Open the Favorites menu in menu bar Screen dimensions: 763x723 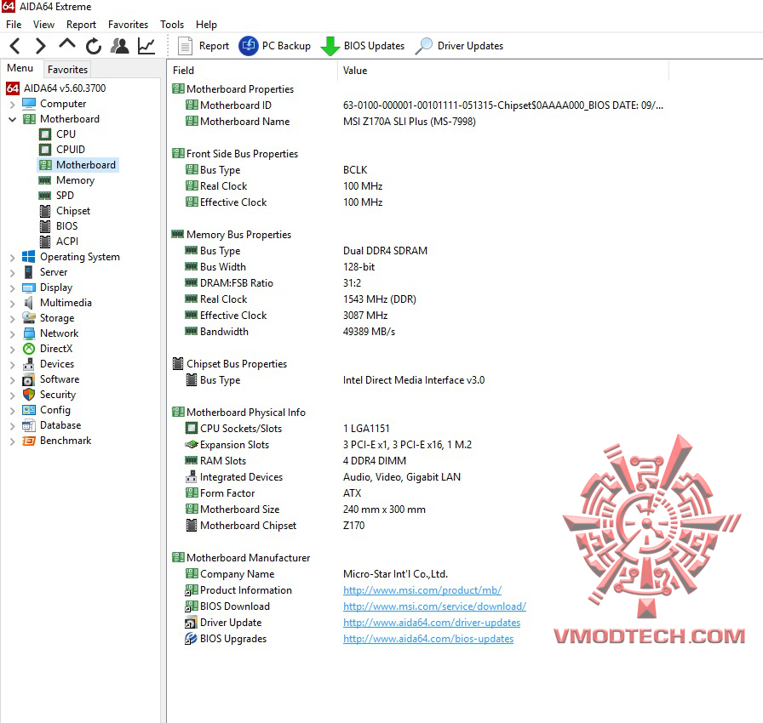pyautogui.click(x=128, y=25)
